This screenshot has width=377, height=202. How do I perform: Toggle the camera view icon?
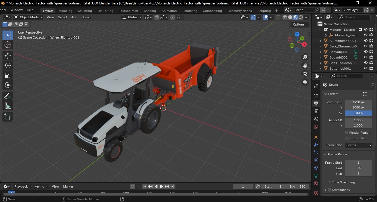305,74
